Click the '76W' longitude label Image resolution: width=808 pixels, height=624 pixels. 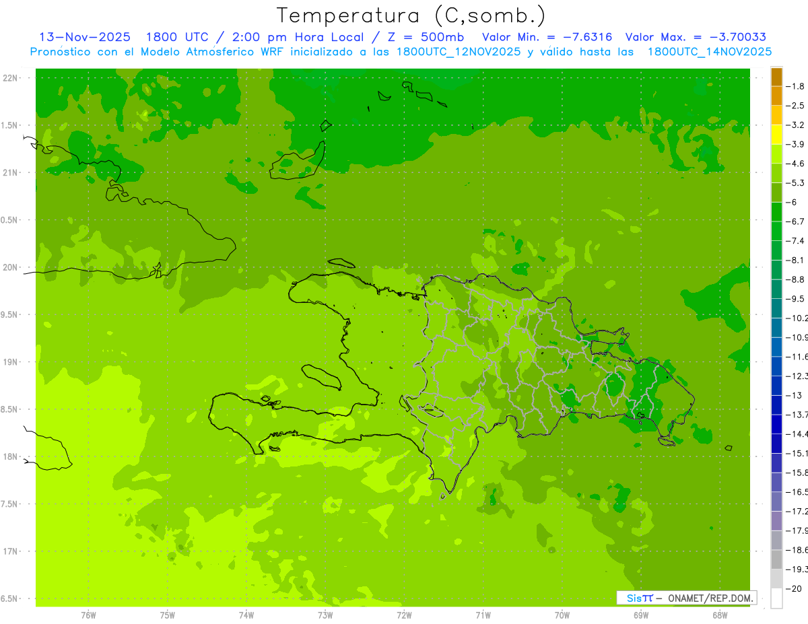coord(88,615)
